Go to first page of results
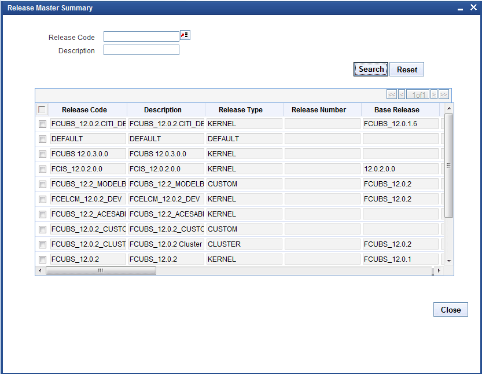Image resolution: width=482 pixels, height=374 pixels. tap(392, 94)
